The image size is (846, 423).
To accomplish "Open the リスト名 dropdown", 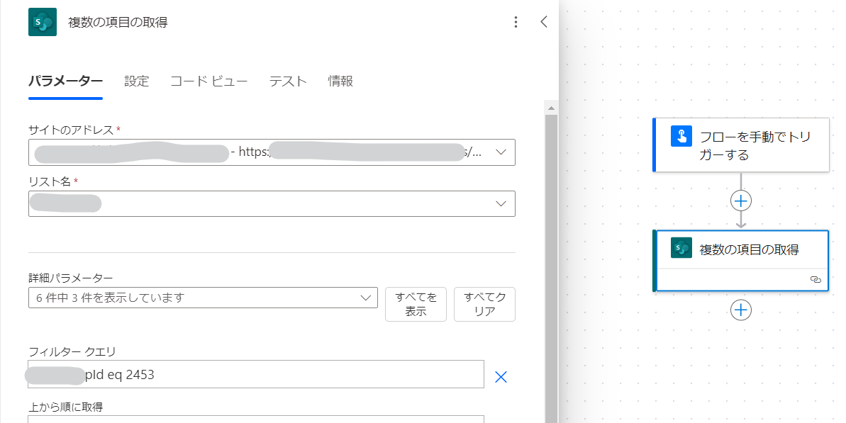I will coord(501,203).
